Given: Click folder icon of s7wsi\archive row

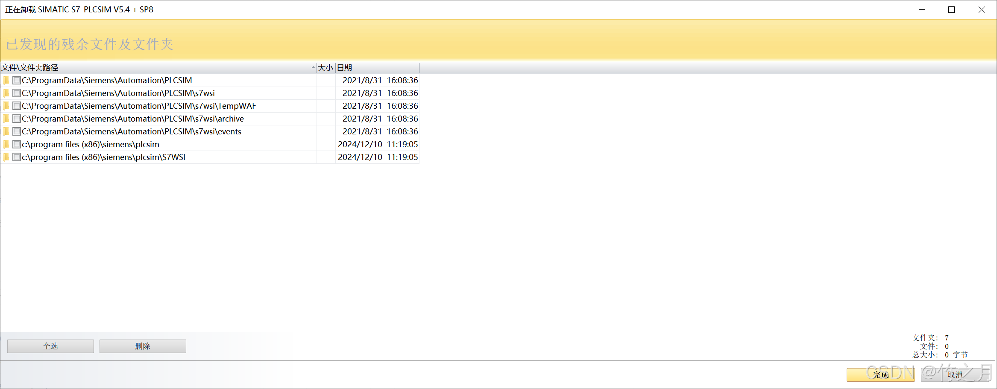Looking at the screenshot, I should [x=6, y=119].
